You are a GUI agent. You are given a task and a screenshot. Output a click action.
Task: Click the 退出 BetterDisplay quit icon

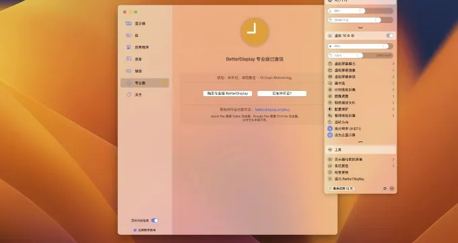[330, 179]
